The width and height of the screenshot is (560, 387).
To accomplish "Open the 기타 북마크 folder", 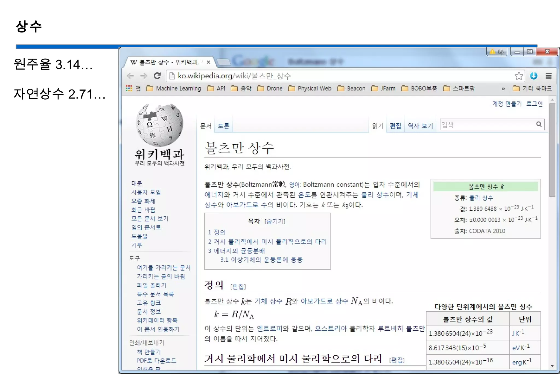I will pos(532,88).
